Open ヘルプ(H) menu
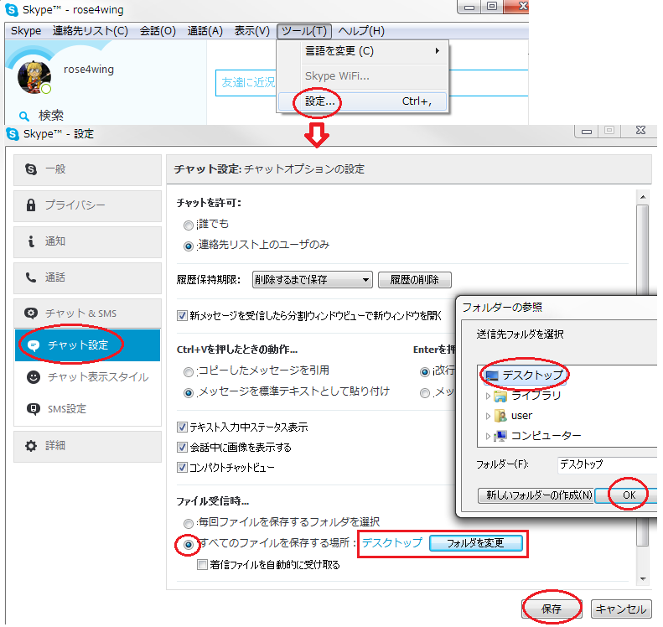This screenshot has height=627, width=663. click(361, 31)
